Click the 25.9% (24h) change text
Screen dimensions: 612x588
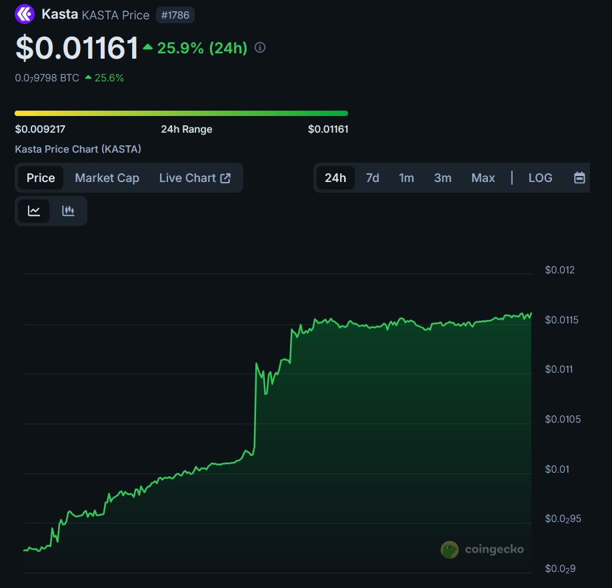(202, 48)
